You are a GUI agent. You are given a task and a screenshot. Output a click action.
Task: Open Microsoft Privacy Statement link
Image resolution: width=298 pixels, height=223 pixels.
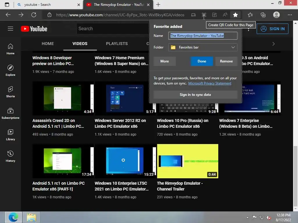point(210,83)
